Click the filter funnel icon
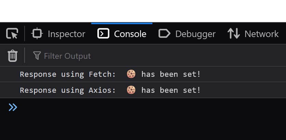The image size is (286, 140). tap(37, 55)
